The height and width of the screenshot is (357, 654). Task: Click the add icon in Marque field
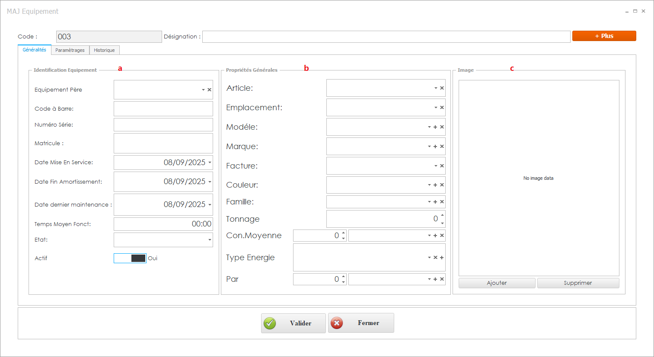pyautogui.click(x=435, y=147)
